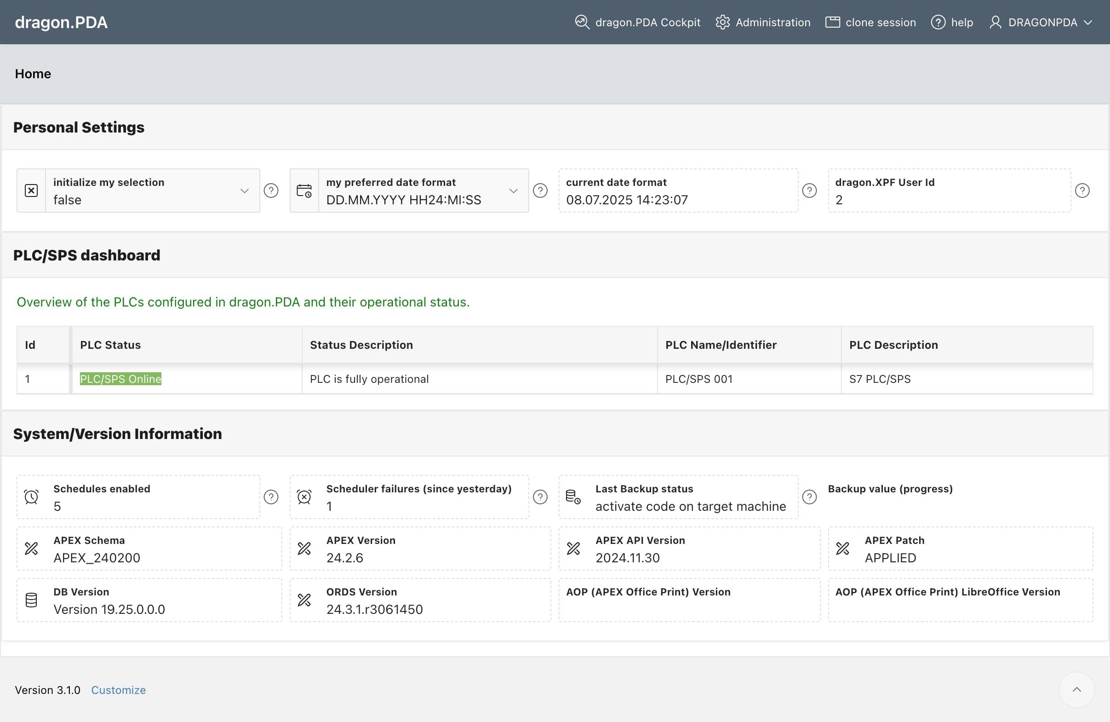
Task: Click clone session in the header
Action: (870, 23)
